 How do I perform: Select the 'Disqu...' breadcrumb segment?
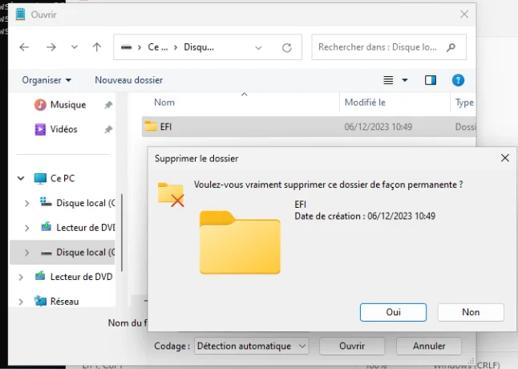point(199,47)
